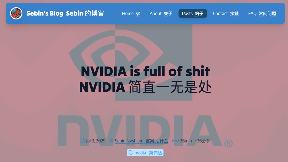
Task: Click the article title NVIDIA is full of shit
Action: click(x=145, y=71)
